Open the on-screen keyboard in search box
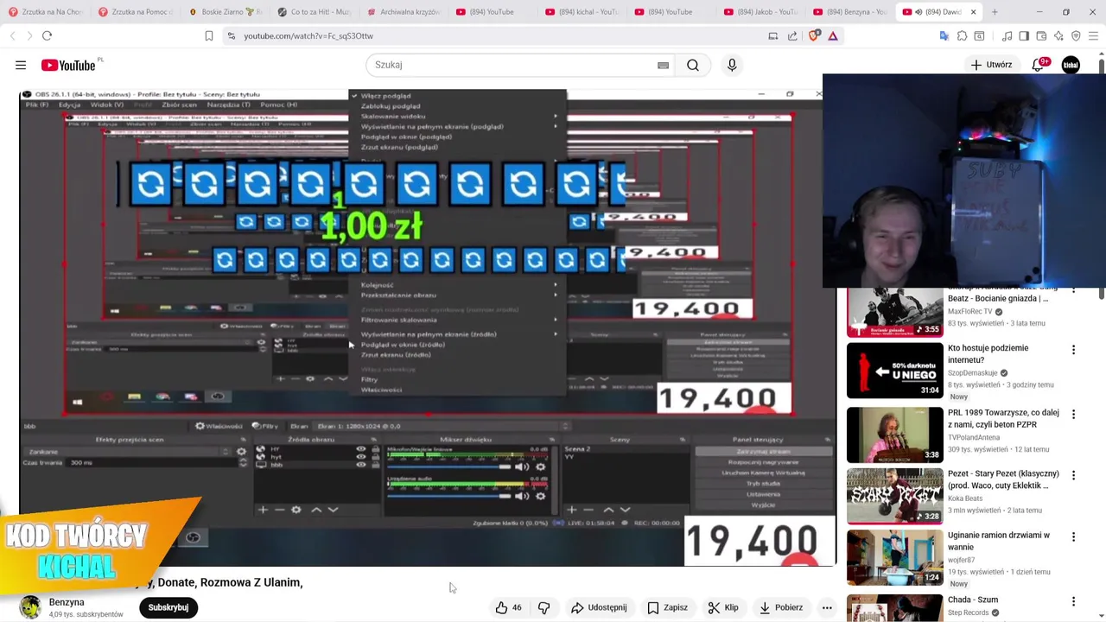 tap(663, 65)
